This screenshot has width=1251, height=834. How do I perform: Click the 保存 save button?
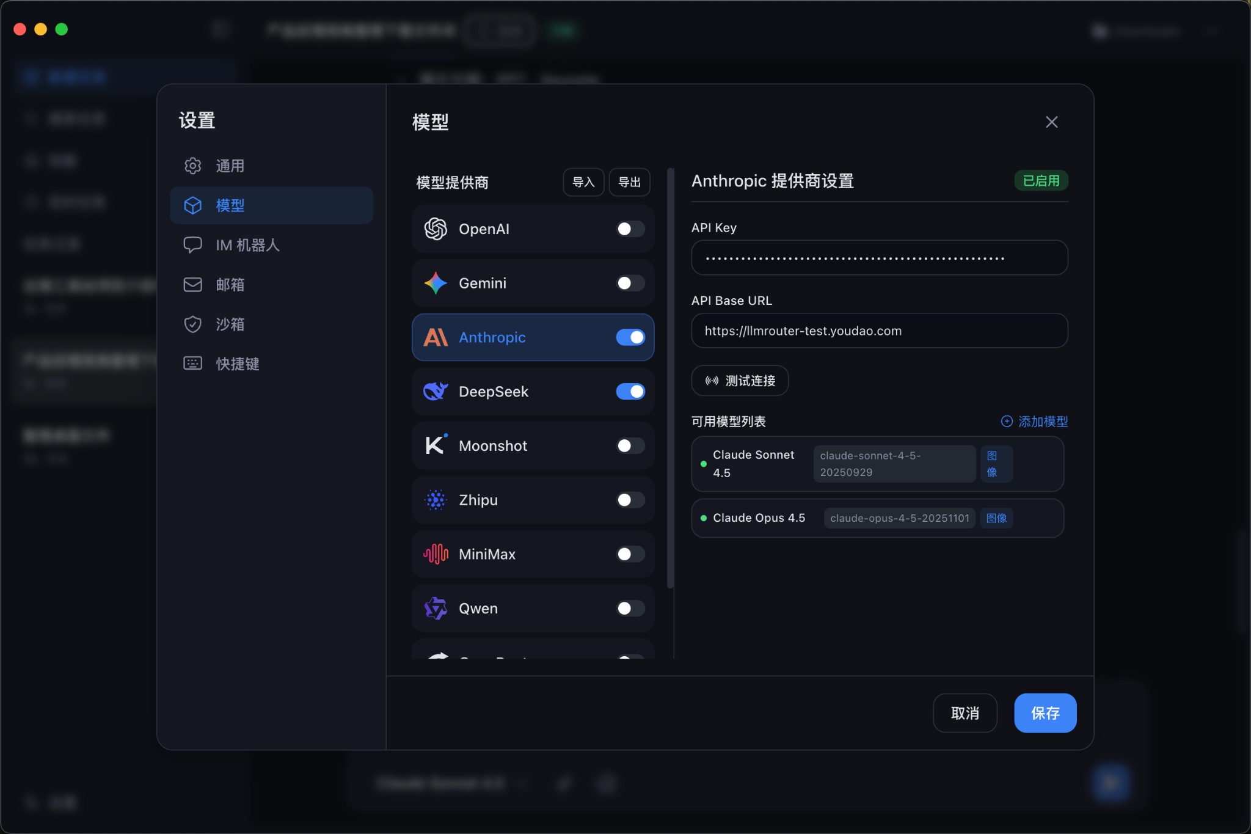pyautogui.click(x=1045, y=713)
